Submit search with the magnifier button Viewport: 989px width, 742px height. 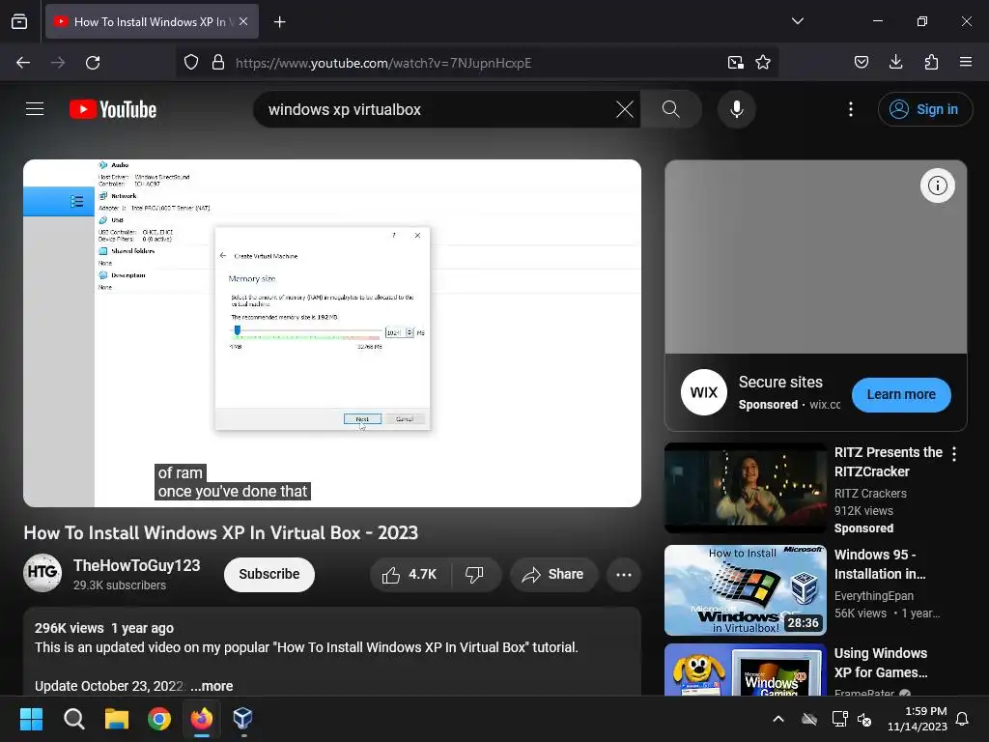[x=671, y=110]
